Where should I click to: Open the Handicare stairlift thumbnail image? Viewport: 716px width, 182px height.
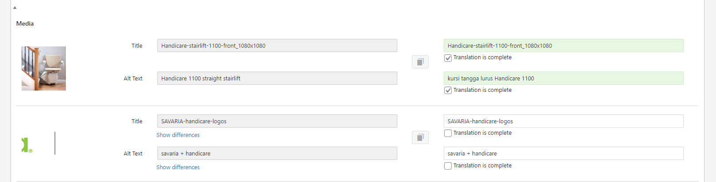click(44, 68)
